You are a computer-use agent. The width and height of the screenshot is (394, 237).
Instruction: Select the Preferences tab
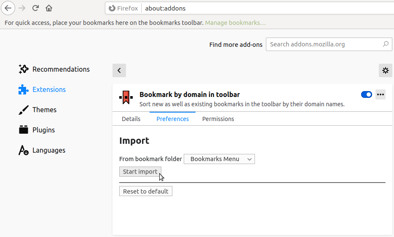[x=173, y=119]
